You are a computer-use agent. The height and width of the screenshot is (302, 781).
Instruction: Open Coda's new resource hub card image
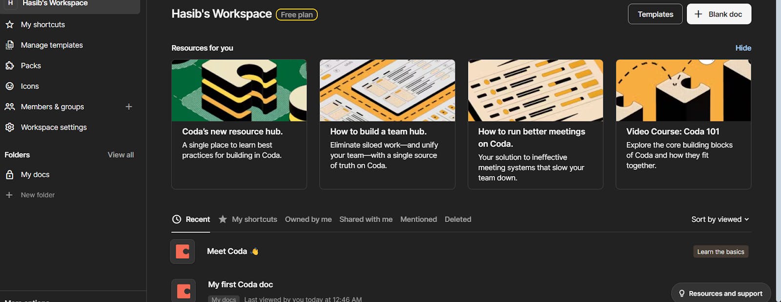tap(239, 90)
